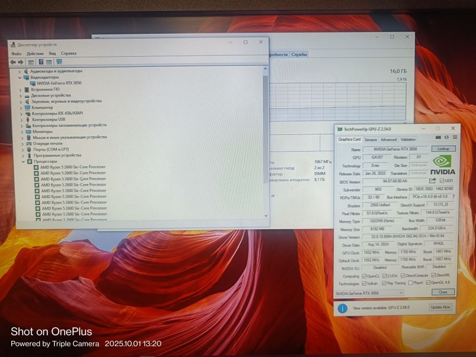Open the Файл menu
Viewport: 476px width, 357px height.
click(x=16, y=54)
